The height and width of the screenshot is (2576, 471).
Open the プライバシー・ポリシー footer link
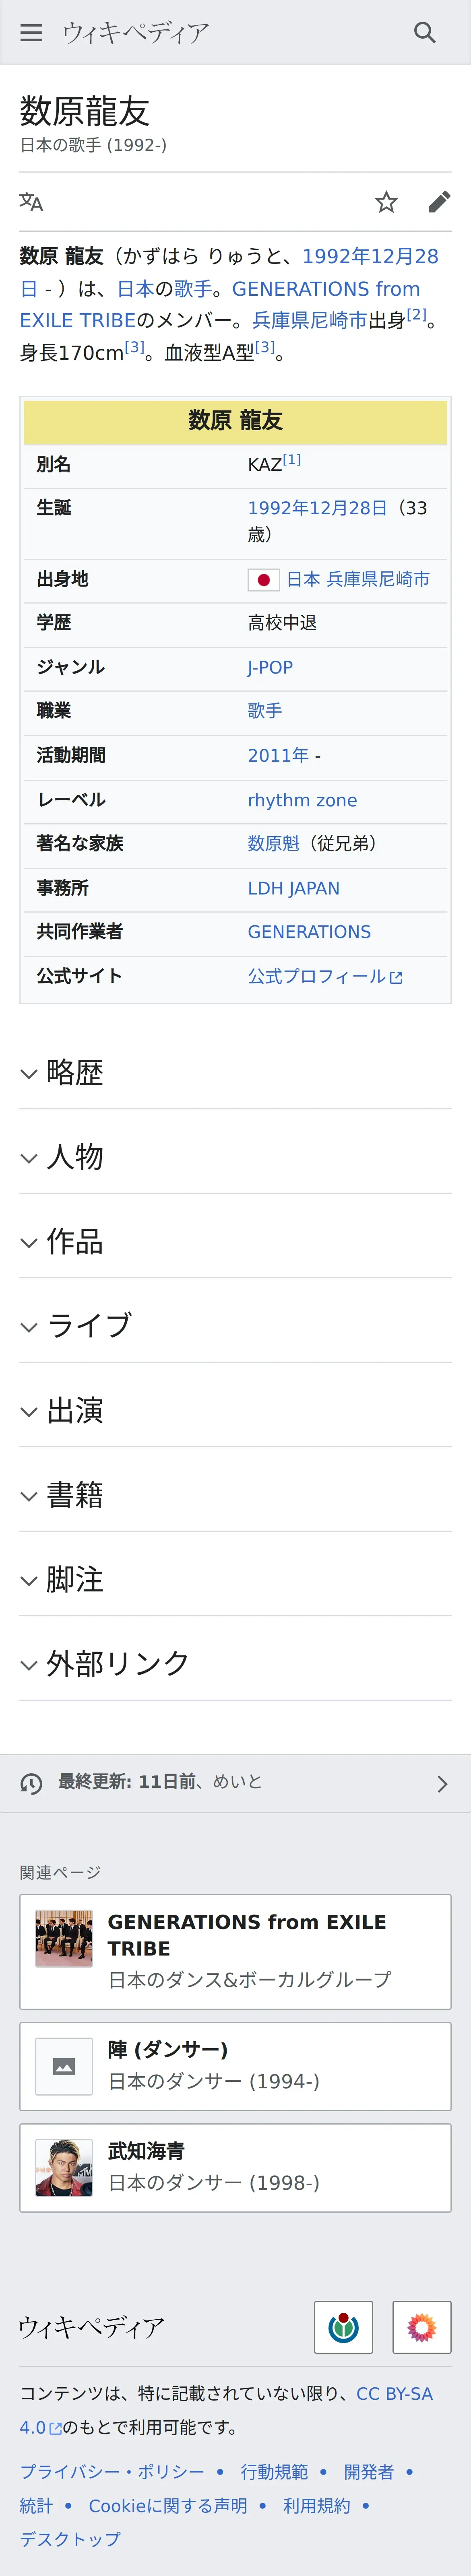point(112,2471)
